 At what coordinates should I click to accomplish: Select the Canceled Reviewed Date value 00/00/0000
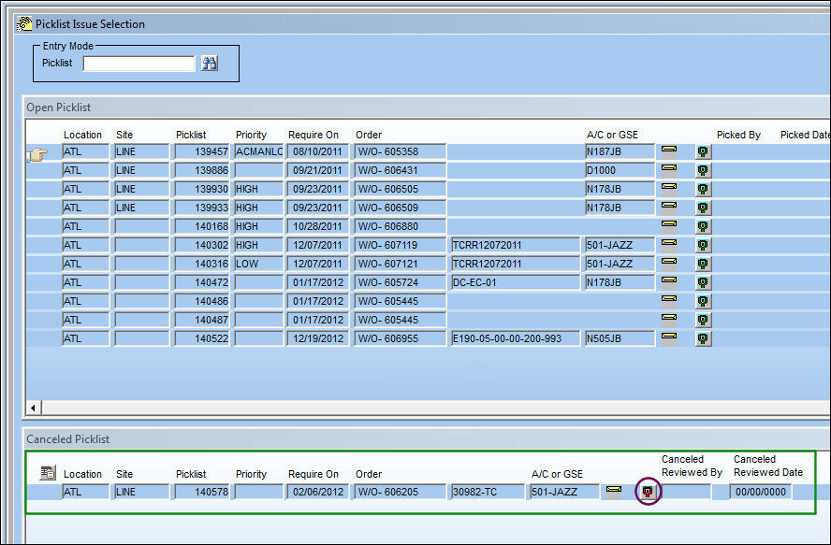pos(761,492)
